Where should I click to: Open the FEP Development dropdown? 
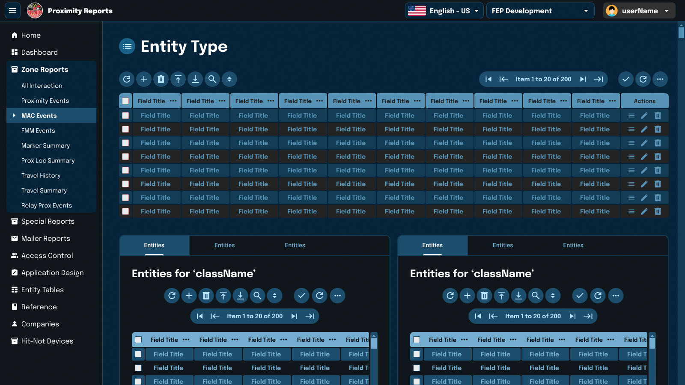point(540,11)
